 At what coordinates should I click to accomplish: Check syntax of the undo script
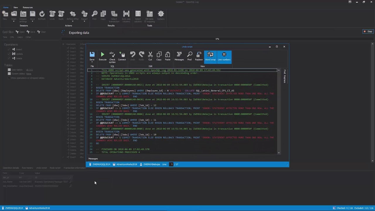tap(112, 57)
